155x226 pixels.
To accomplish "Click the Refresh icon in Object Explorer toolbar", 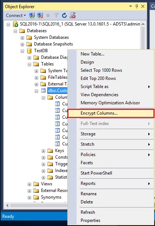I will [x=64, y=15].
